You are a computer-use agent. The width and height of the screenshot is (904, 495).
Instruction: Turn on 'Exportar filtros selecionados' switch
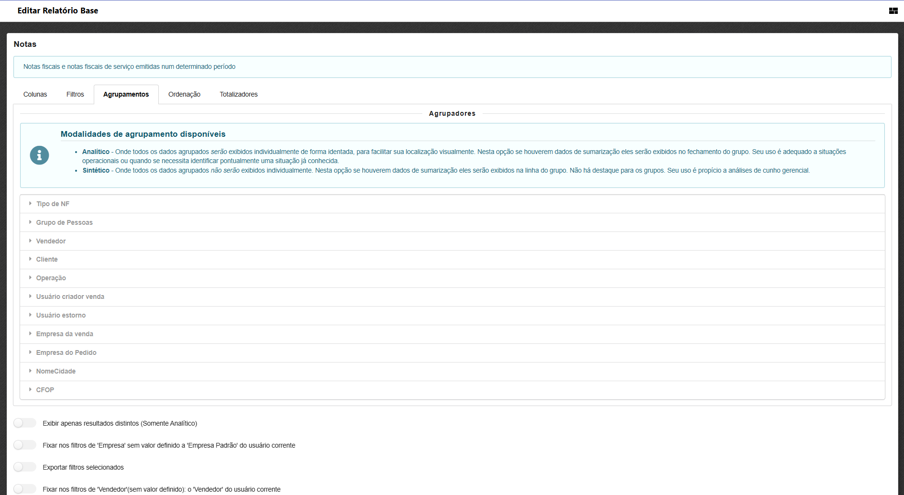25,467
